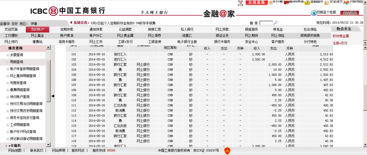
Task: Click the balance 4,512.63 cell
Action: click(326, 59)
